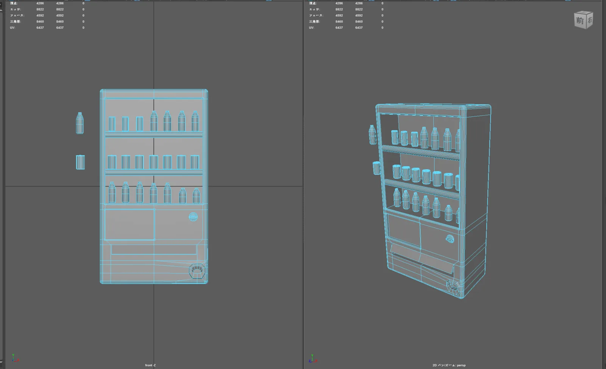Viewport: 606px width, 369px height.
Task: Click the 'front -Z' camera label
Action: [150, 365]
